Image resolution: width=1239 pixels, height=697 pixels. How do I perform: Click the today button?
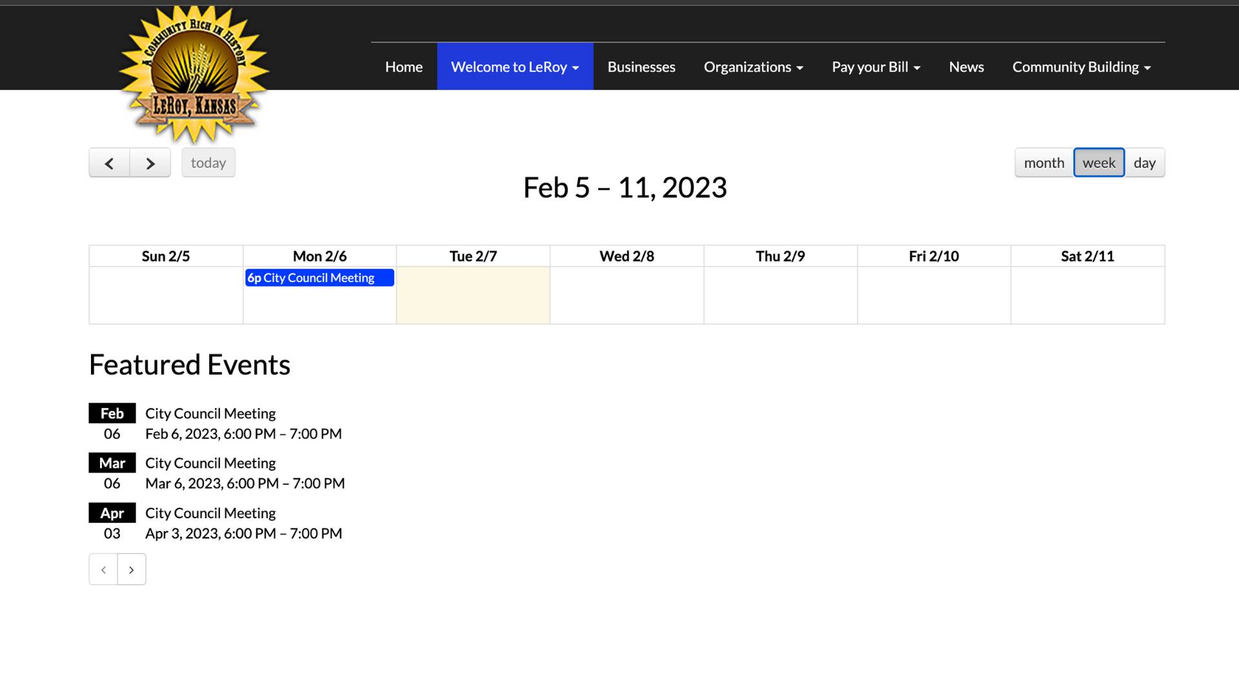pos(208,163)
